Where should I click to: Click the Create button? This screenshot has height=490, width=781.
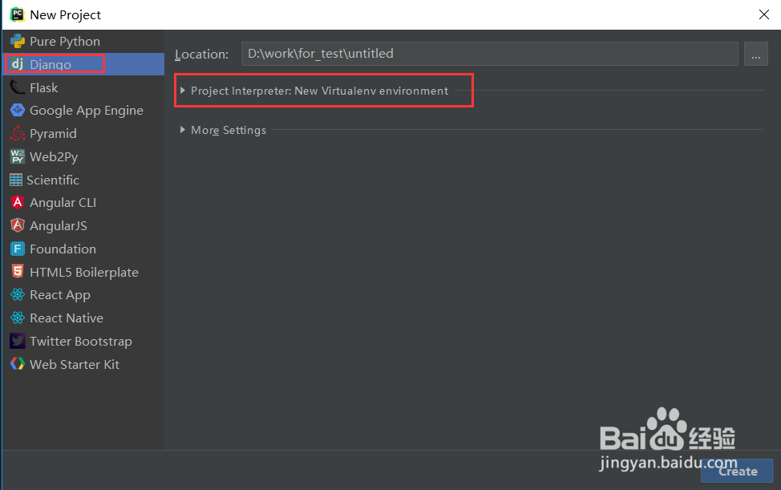click(737, 471)
